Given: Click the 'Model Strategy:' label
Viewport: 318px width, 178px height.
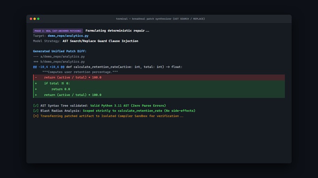Looking at the screenshot, I should [x=47, y=41].
